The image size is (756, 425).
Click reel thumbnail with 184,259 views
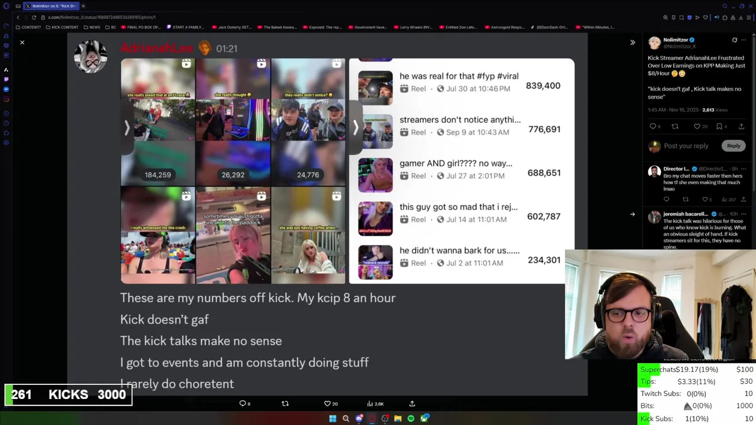point(158,122)
